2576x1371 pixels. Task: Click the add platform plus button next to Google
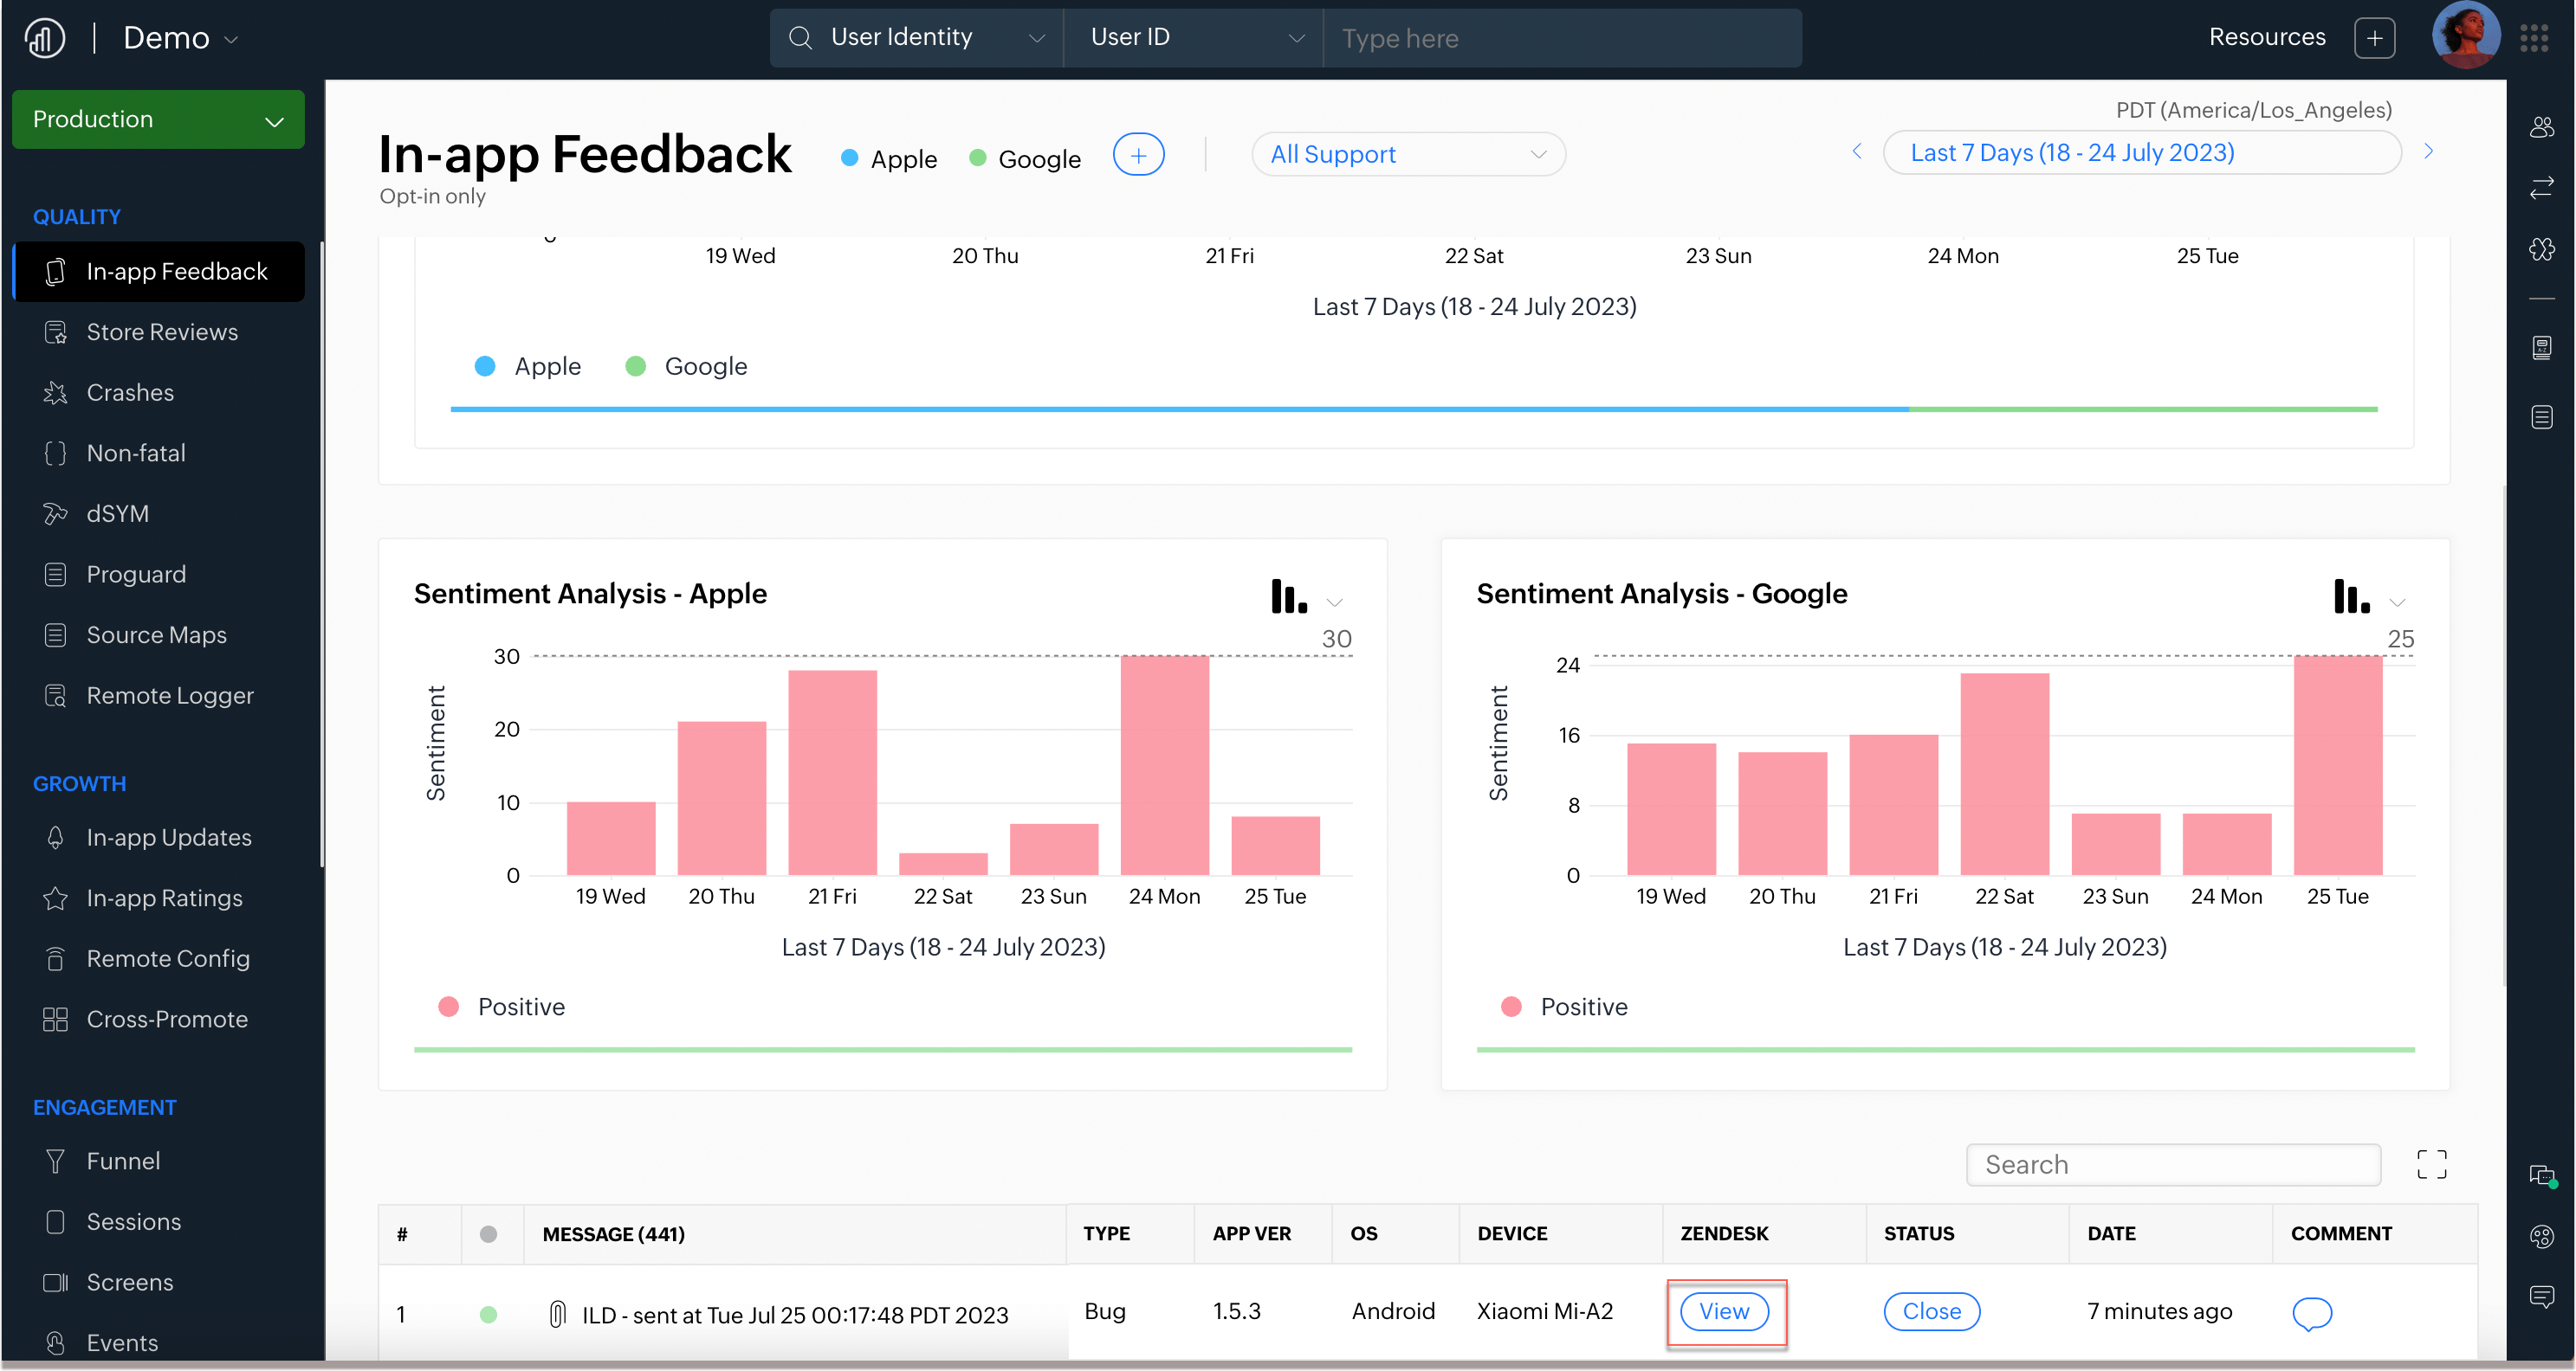pos(1138,155)
